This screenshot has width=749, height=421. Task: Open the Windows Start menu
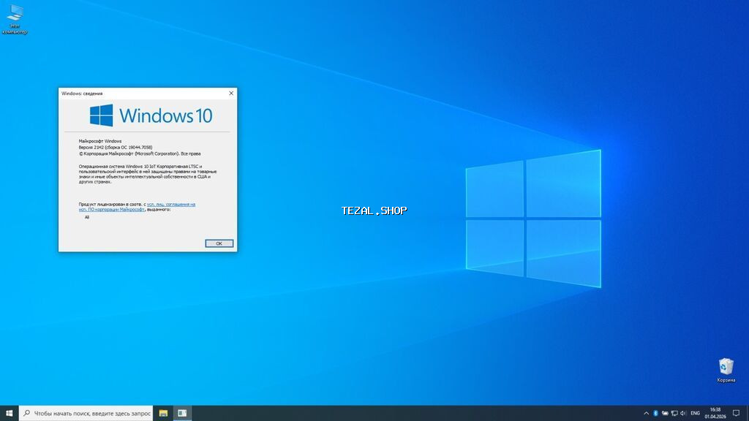(9, 413)
